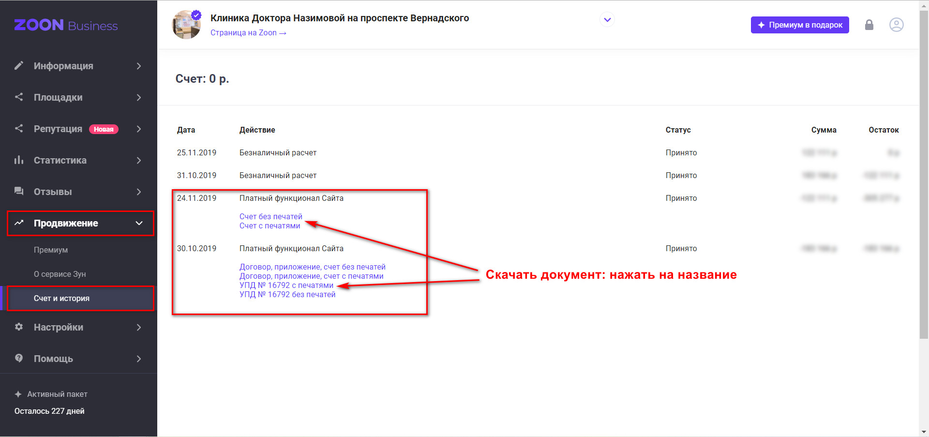Select the О сервисе Зун submenu item
The image size is (929, 437).
[60, 274]
